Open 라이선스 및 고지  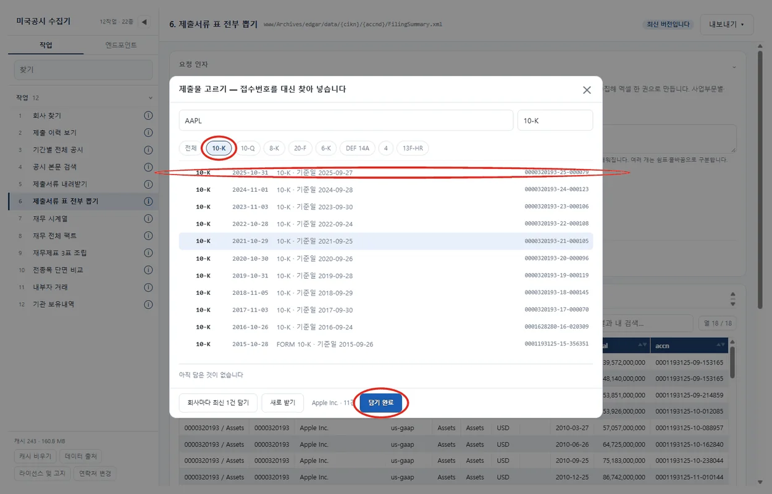tap(42, 474)
